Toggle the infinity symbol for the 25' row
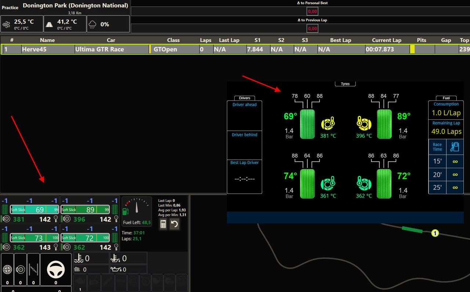The image size is (470, 292). tap(455, 187)
